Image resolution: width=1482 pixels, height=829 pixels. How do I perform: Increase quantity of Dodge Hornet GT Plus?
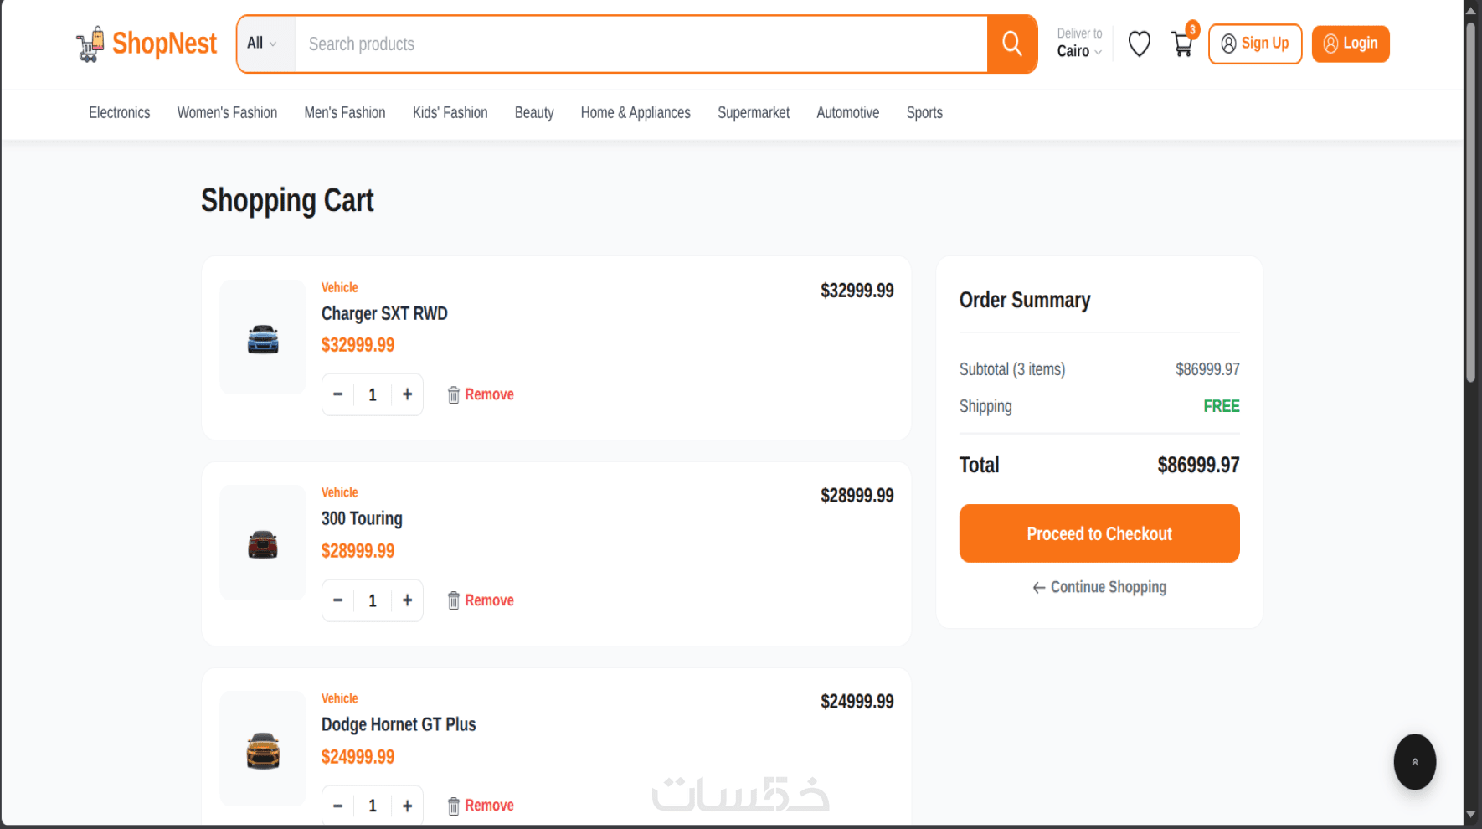coord(407,806)
